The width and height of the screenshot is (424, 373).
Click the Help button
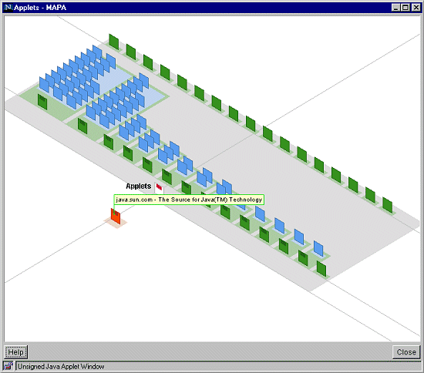pyautogui.click(x=16, y=352)
